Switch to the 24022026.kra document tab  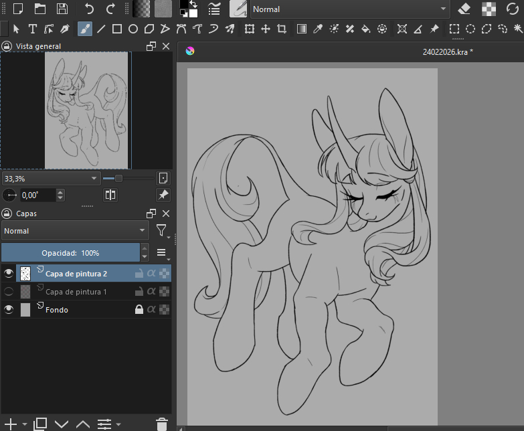[x=447, y=52]
